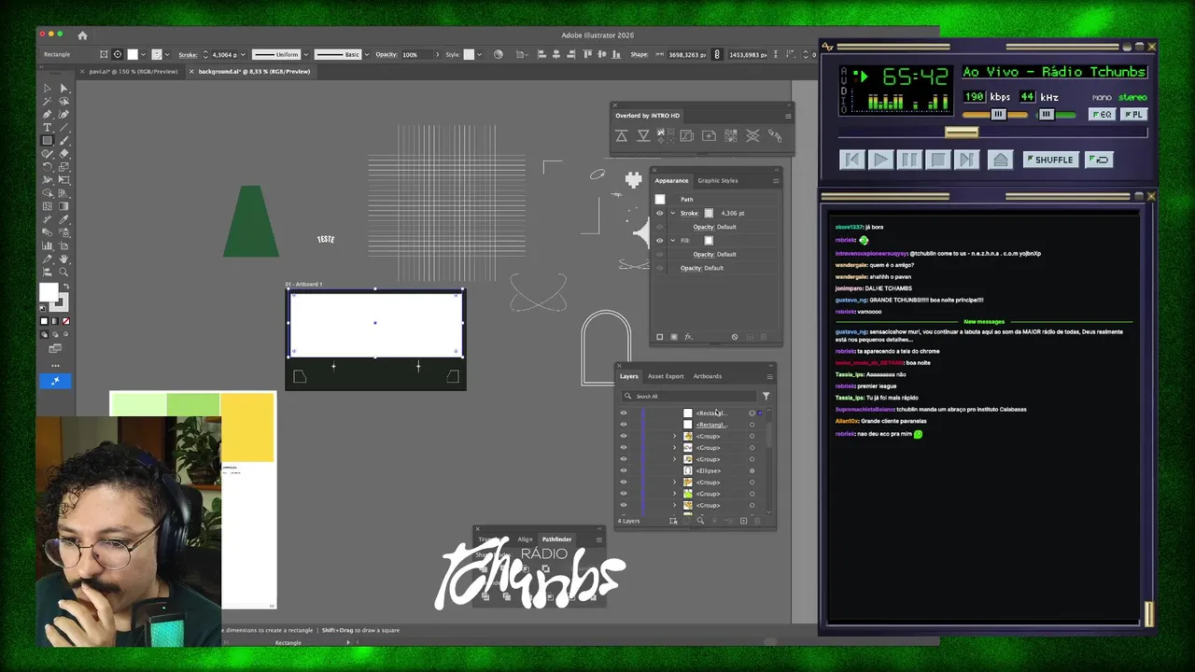Click the first Overlord push arrow icon
Screen dimensions: 1195x672
[x=622, y=135]
